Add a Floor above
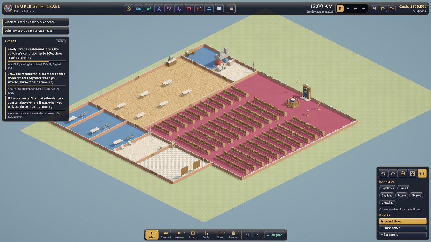This screenshot has width=431, height=242. tap(402, 228)
